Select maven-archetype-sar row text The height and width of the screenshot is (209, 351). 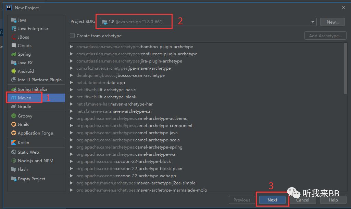pos(114,111)
